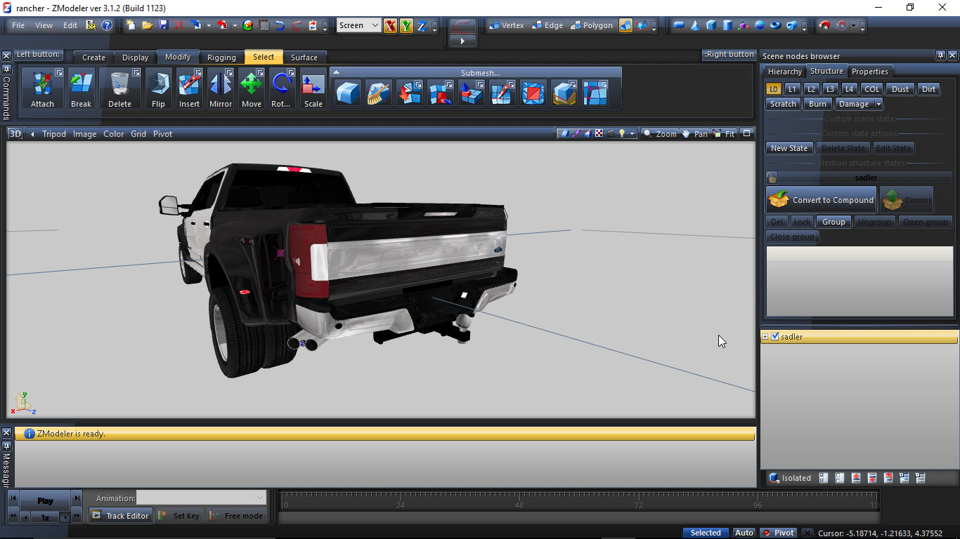Uncheck the sadler node checkbox
The image size is (960, 539).
click(775, 337)
